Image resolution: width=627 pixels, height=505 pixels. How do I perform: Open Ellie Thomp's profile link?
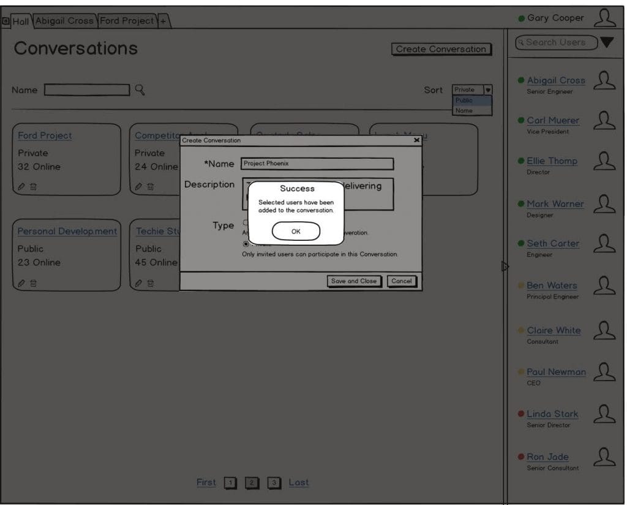tap(552, 161)
